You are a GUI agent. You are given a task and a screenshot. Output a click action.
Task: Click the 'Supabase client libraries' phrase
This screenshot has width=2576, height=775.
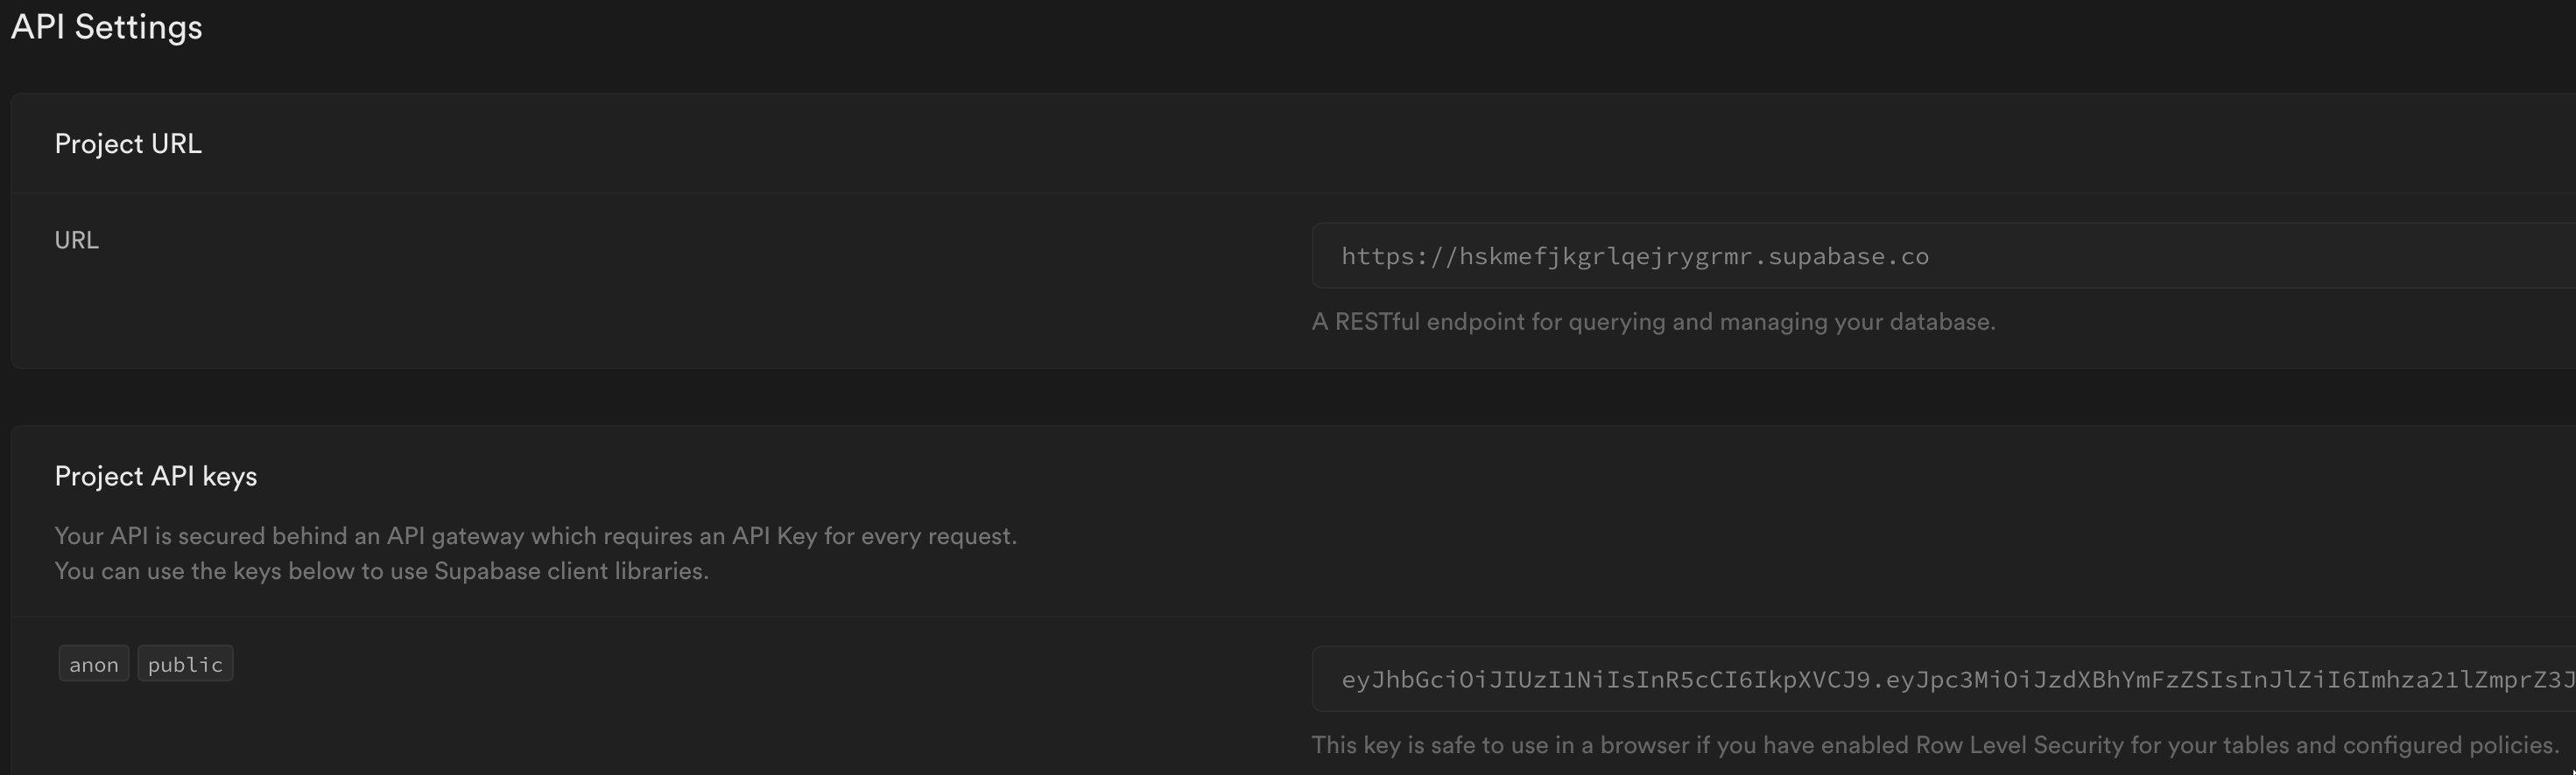pyautogui.click(x=570, y=571)
